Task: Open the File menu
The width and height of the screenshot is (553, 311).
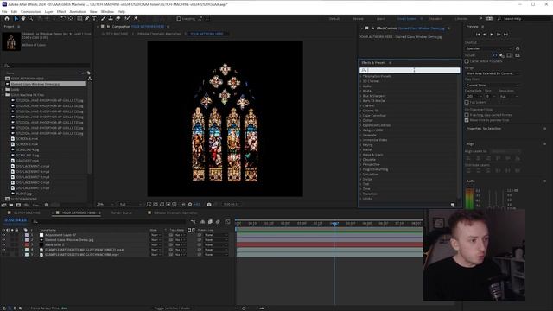Action: pyautogui.click(x=4, y=11)
